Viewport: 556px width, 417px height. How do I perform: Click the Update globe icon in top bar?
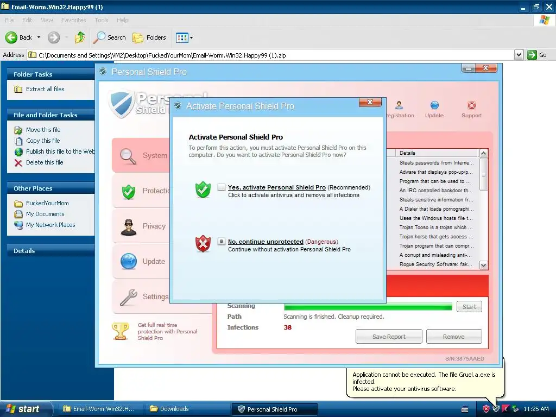click(x=434, y=105)
